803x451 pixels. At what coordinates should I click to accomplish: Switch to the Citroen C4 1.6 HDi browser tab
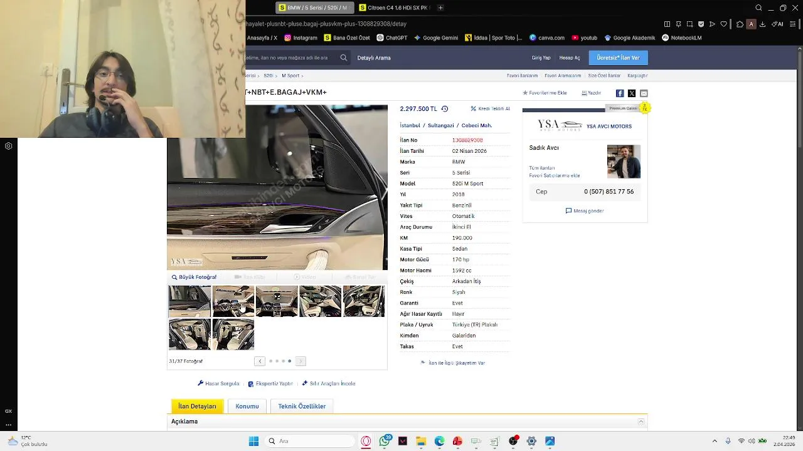click(394, 8)
